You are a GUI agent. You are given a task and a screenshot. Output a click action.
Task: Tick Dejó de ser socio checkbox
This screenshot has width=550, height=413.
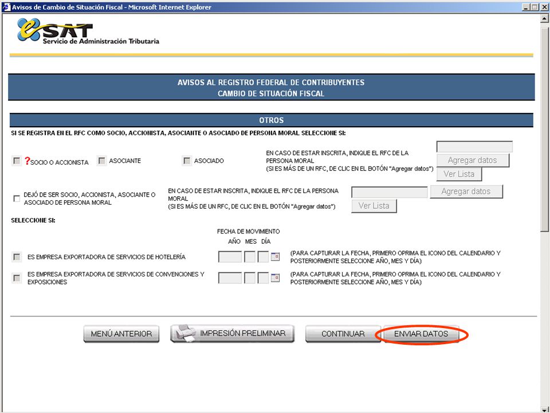(17, 198)
